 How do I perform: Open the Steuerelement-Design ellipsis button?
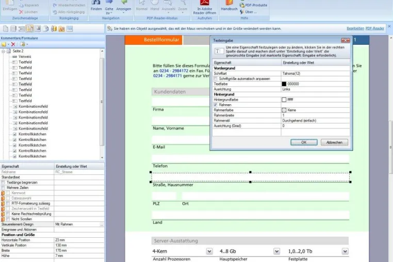coord(102,225)
